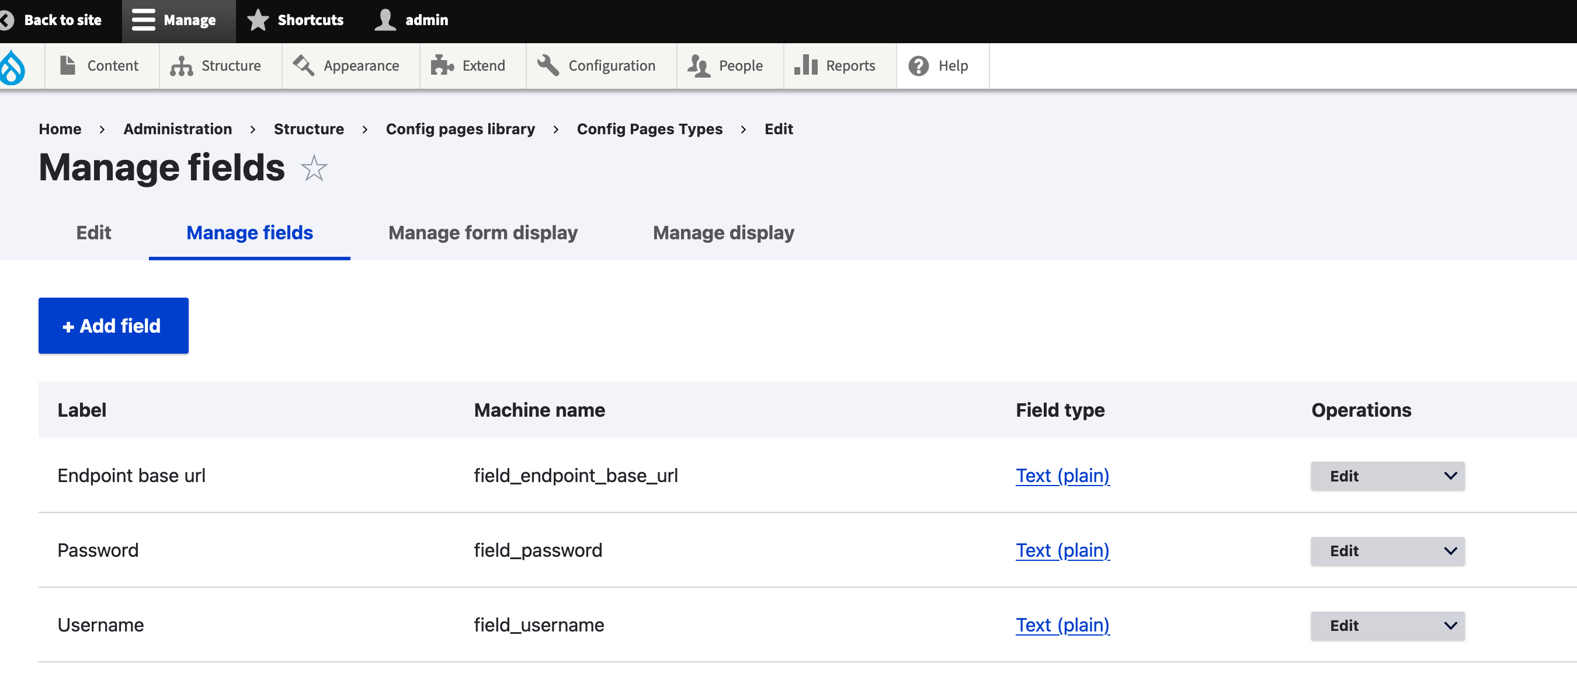1577x677 pixels.
Task: Open the Help admin menu
Action: tap(943, 66)
